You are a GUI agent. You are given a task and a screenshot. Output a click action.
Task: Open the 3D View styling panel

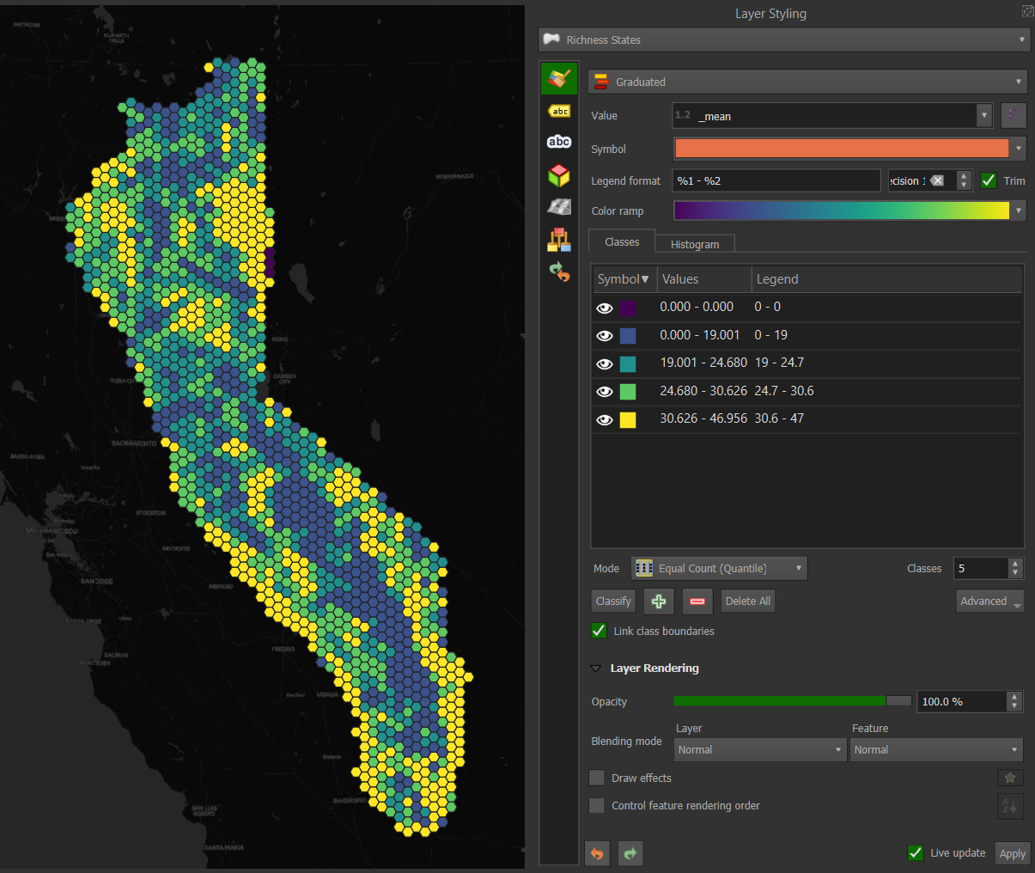click(x=559, y=174)
